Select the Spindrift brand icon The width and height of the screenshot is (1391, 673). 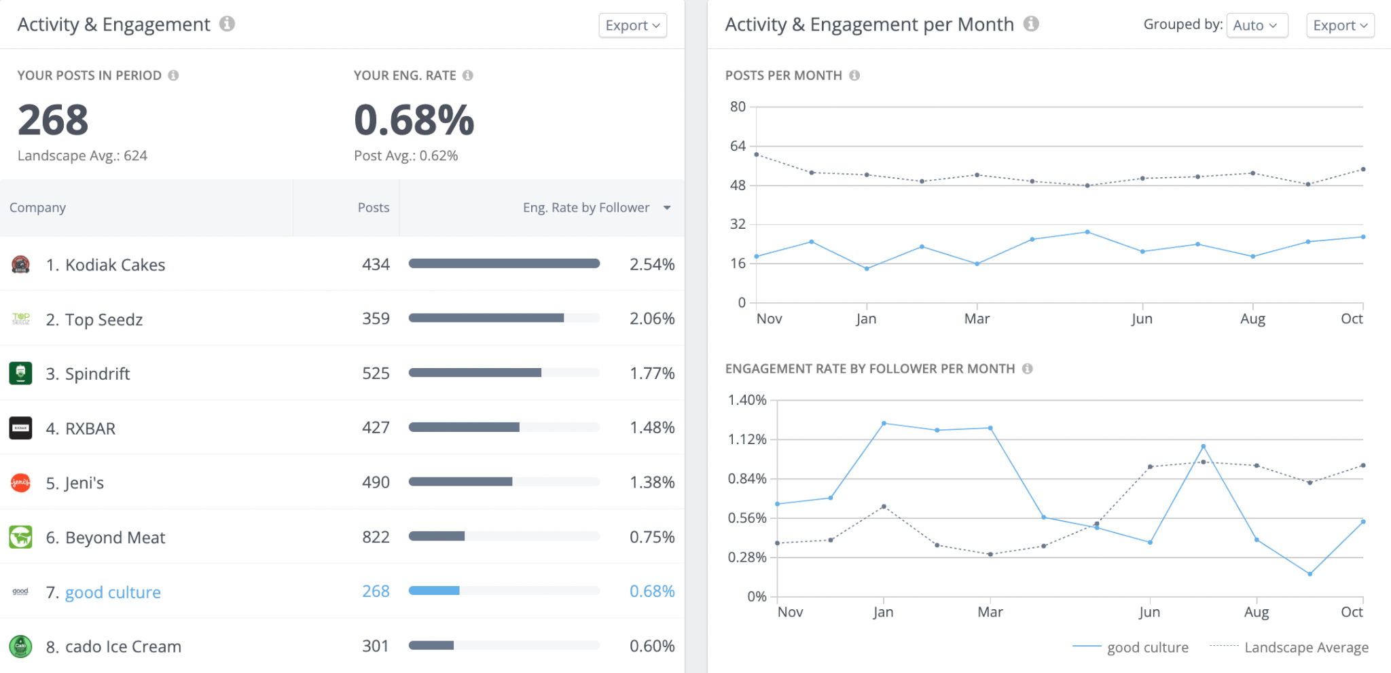20,373
